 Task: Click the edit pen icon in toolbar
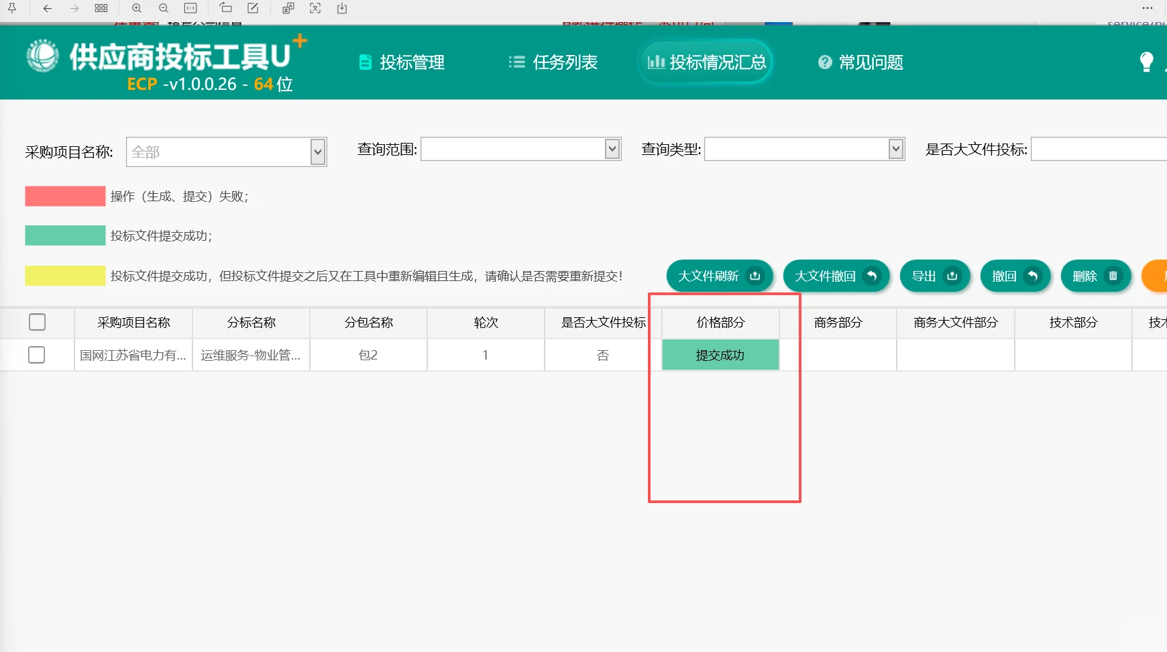254,9
